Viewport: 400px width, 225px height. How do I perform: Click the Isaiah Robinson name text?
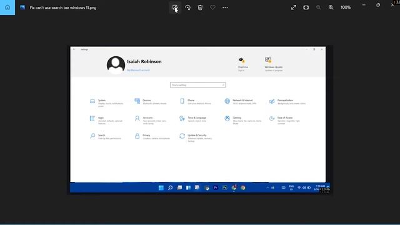(144, 61)
